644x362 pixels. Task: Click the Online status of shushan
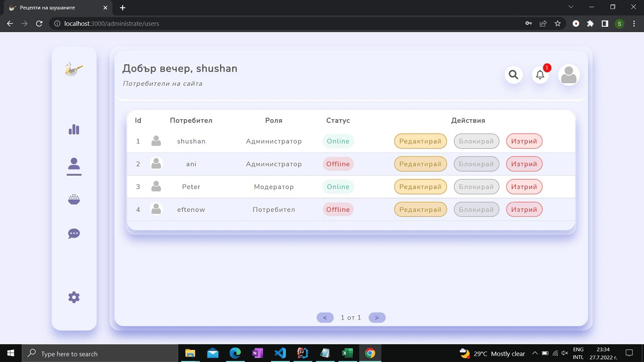(x=338, y=141)
